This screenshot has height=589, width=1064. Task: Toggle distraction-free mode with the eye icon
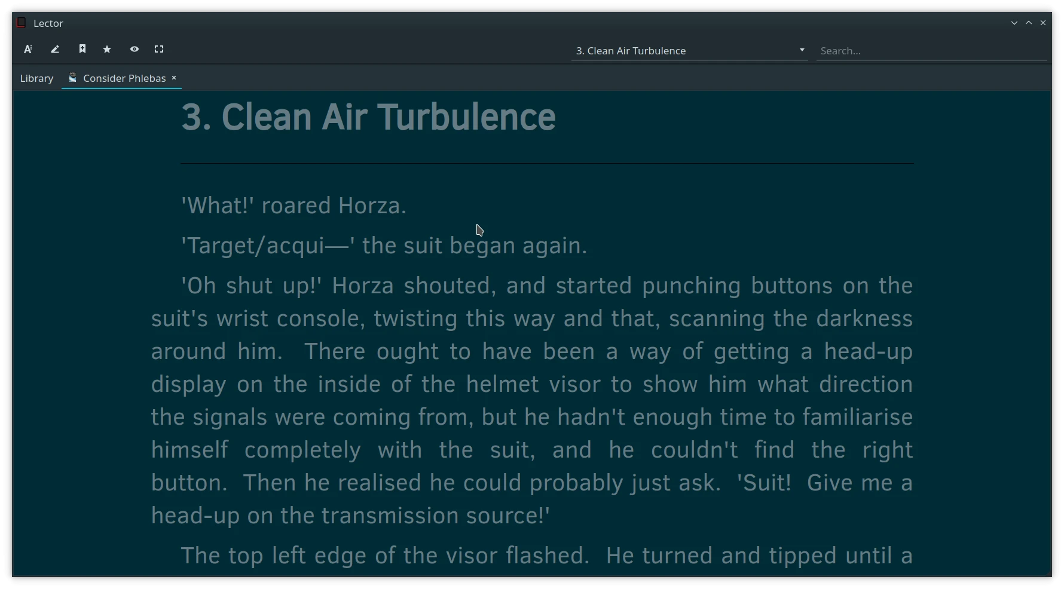pyautogui.click(x=134, y=50)
